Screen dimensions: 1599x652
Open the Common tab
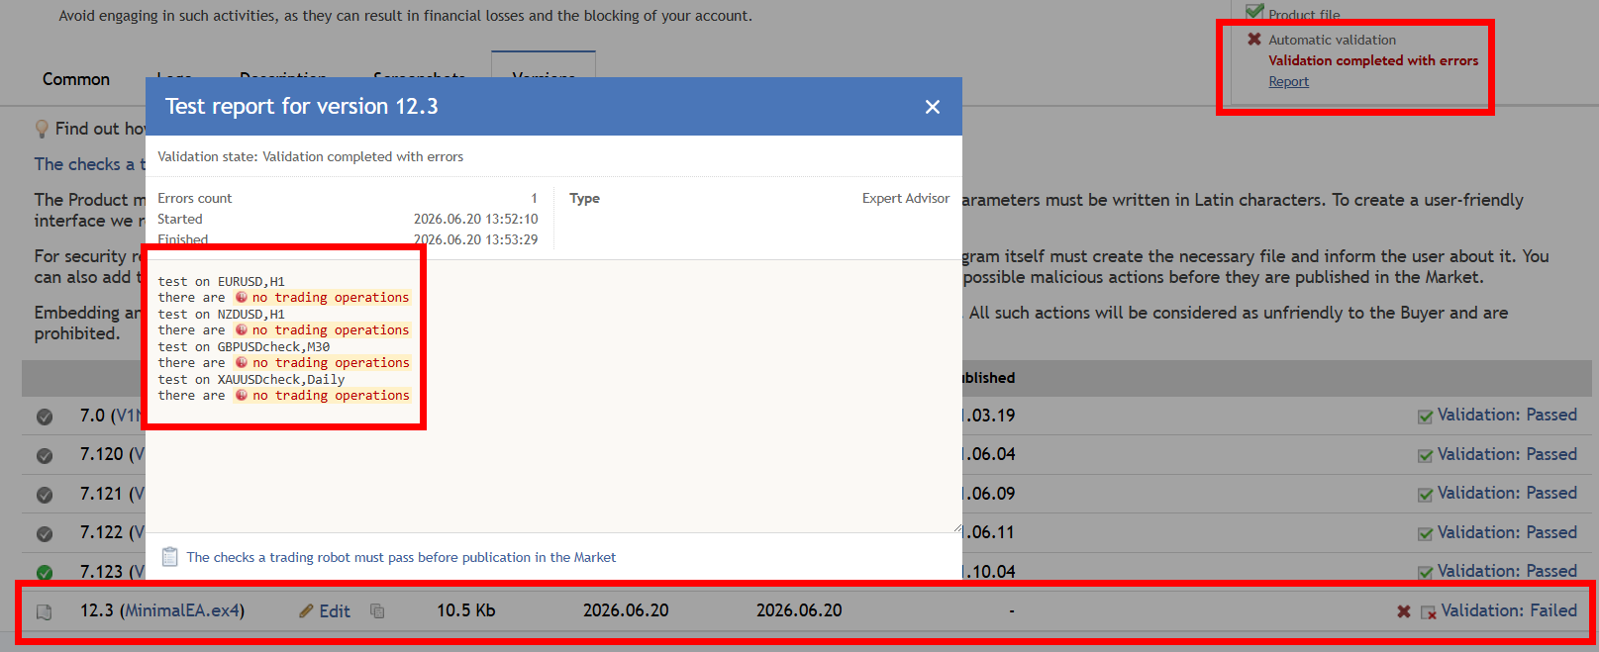(76, 79)
